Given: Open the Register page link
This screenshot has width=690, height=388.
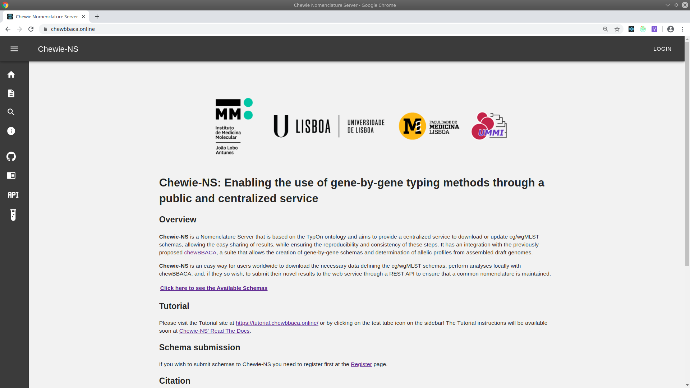Looking at the screenshot, I should click(361, 364).
